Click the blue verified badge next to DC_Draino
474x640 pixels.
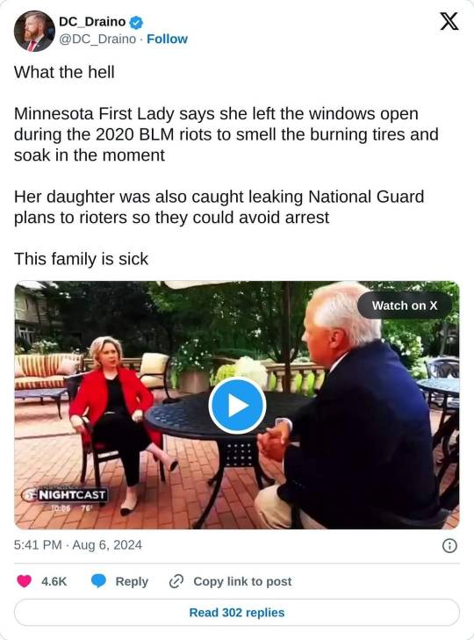pyautogui.click(x=136, y=23)
